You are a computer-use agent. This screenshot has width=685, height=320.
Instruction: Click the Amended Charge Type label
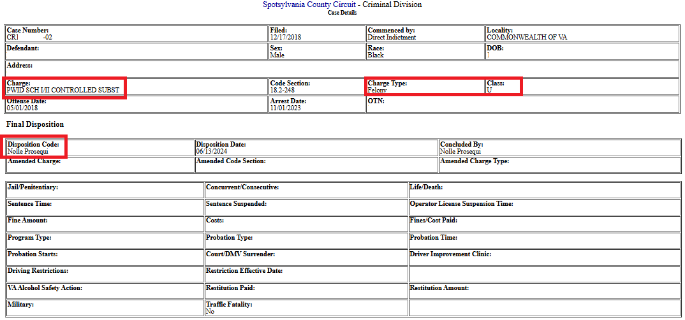coord(475,161)
